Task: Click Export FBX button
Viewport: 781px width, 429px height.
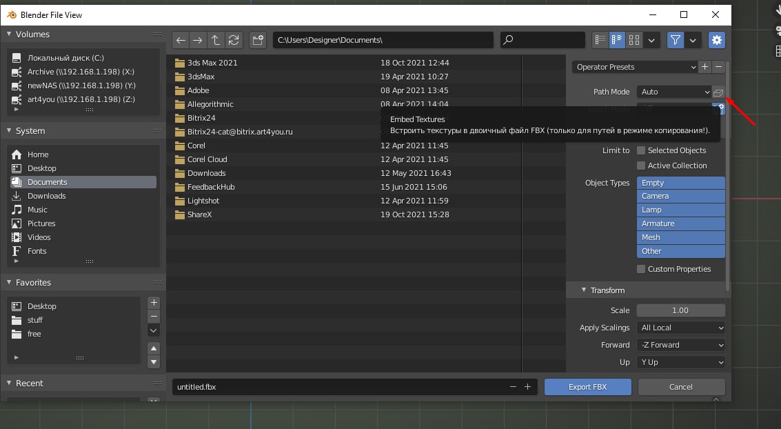Action: coord(588,387)
